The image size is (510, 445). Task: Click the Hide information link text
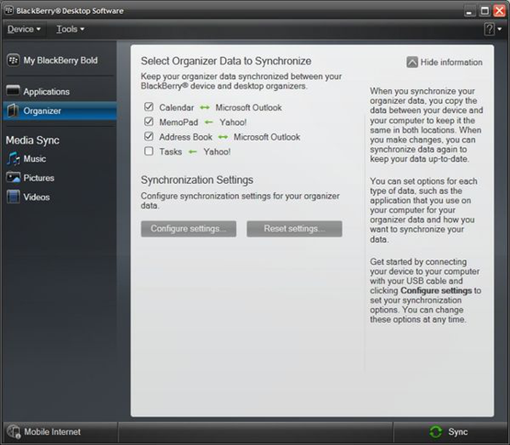452,62
